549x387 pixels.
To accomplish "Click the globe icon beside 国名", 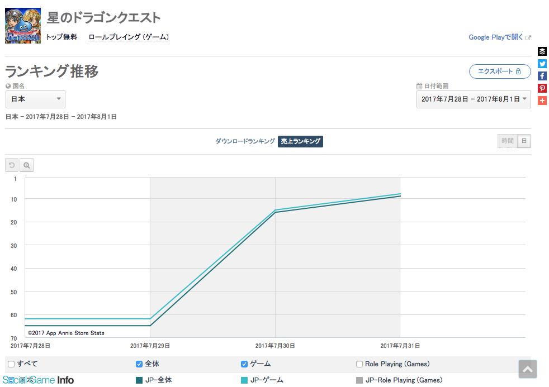I will (8, 86).
